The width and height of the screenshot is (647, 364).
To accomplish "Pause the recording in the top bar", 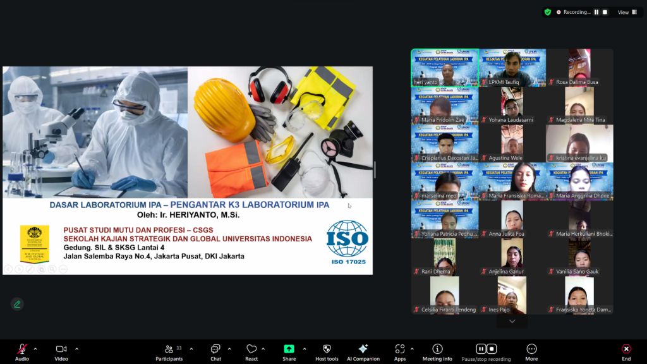I will coord(596,12).
